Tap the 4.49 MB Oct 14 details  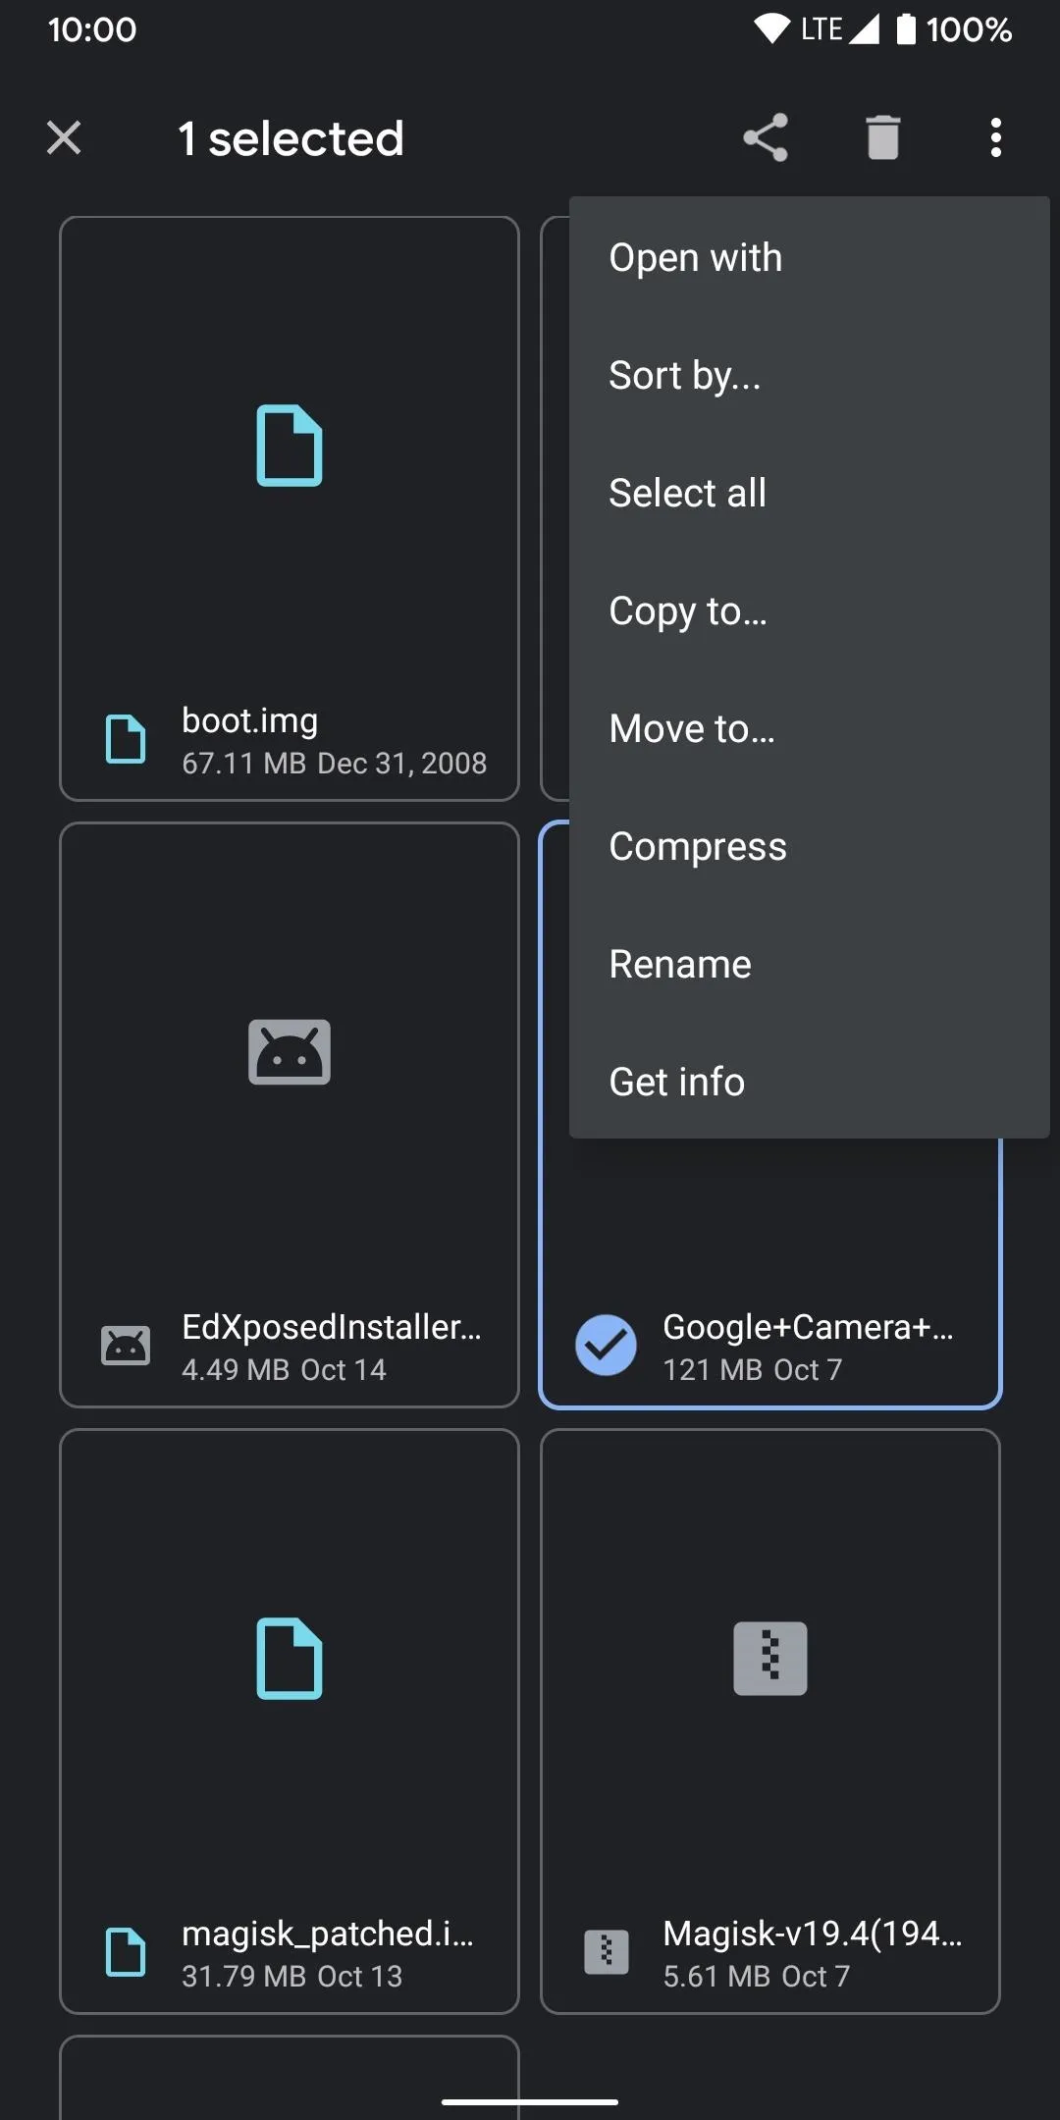284,1369
